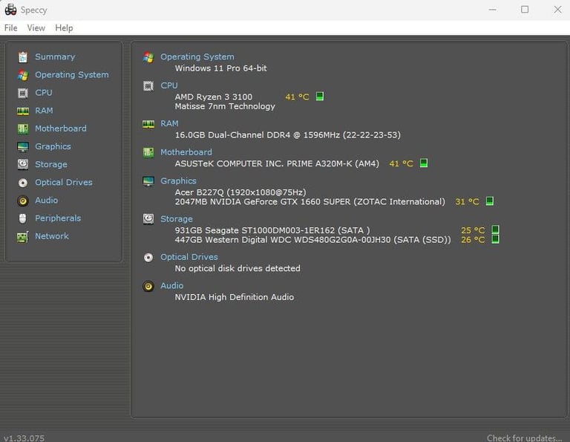Click the CPU chip icon in the sidebar
Screen dimensions: 570x442
pos(23,93)
